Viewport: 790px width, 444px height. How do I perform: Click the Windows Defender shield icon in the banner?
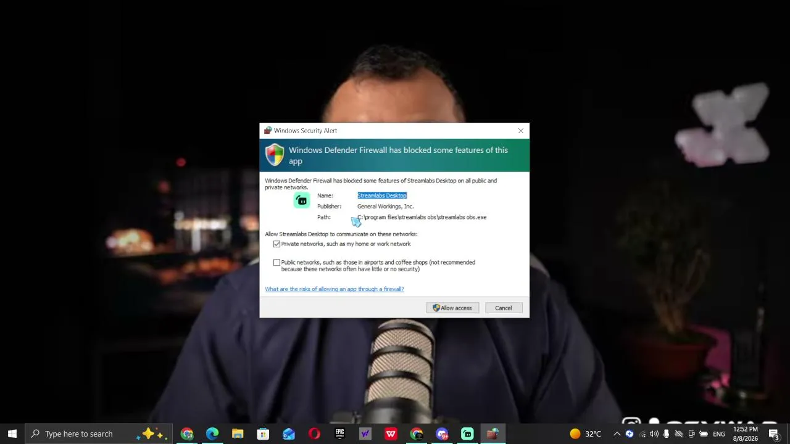tap(275, 155)
